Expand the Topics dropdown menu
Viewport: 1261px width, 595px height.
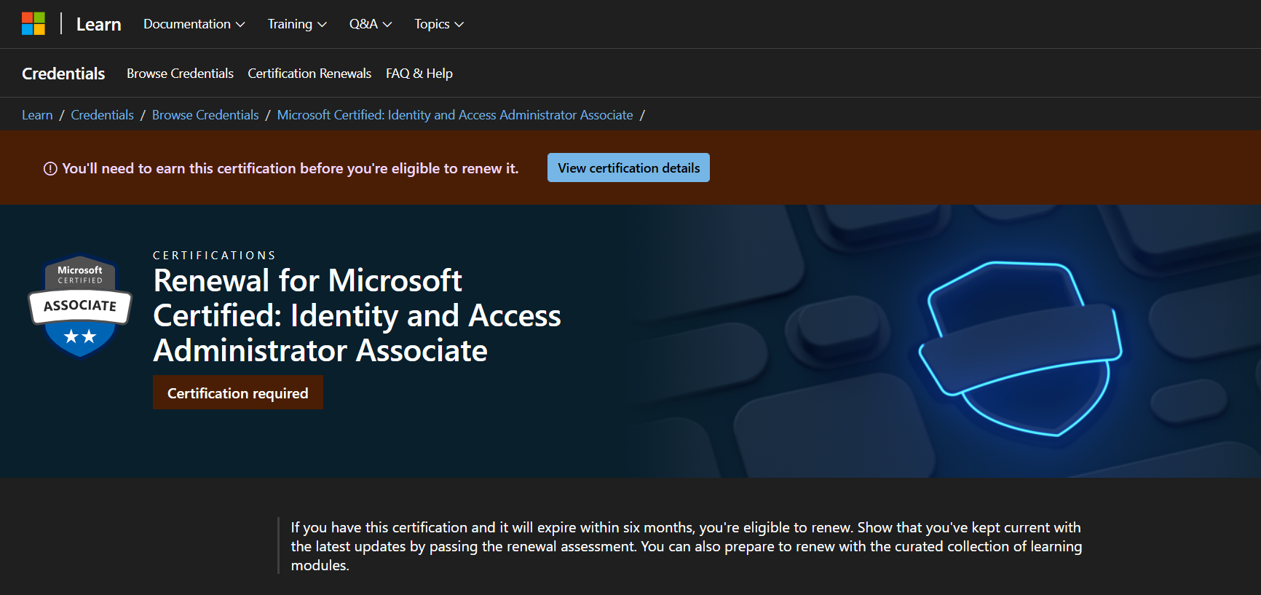439,24
